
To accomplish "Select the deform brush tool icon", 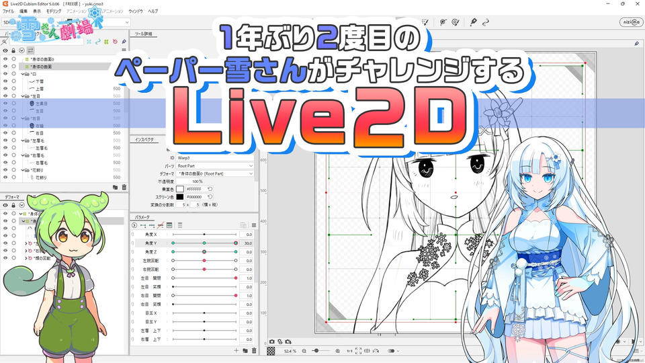I will point(425,22).
